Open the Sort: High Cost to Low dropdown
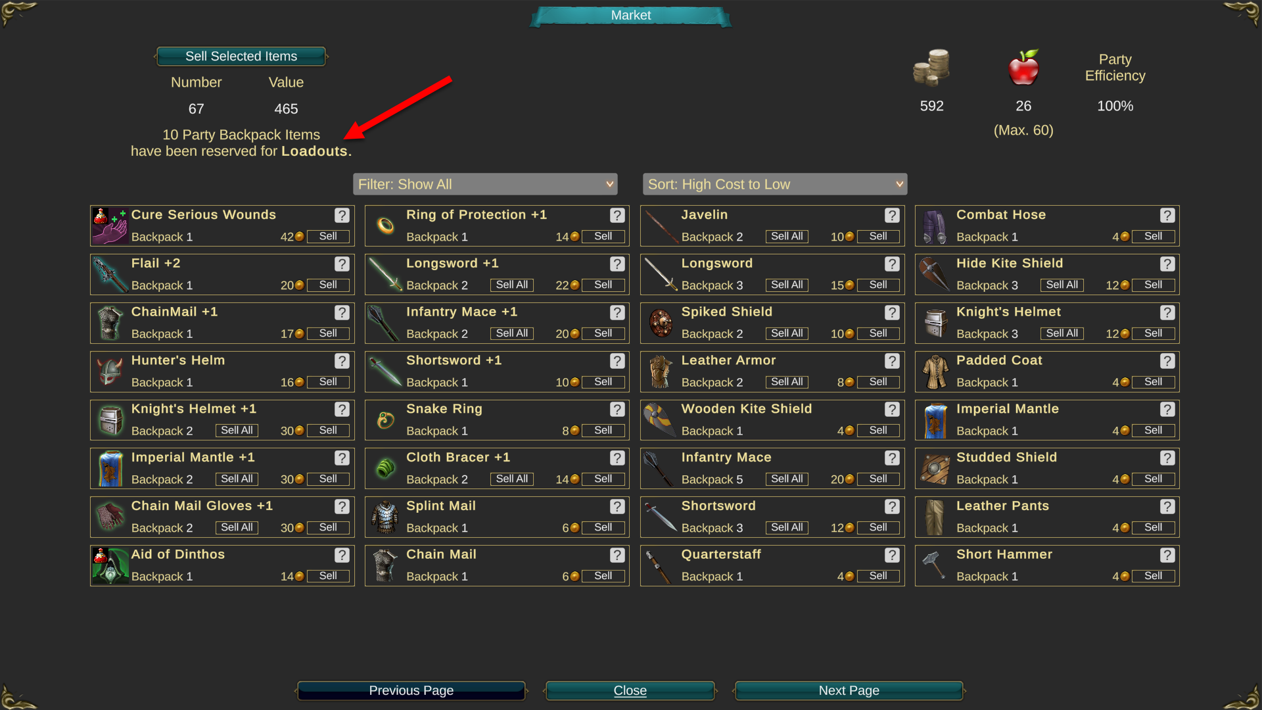The height and width of the screenshot is (710, 1262). click(775, 184)
